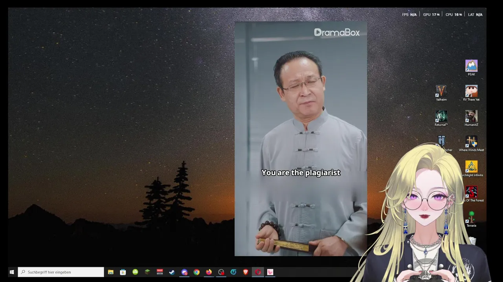Open the HumanitZ desktop icon
503x282 pixels.
471,118
